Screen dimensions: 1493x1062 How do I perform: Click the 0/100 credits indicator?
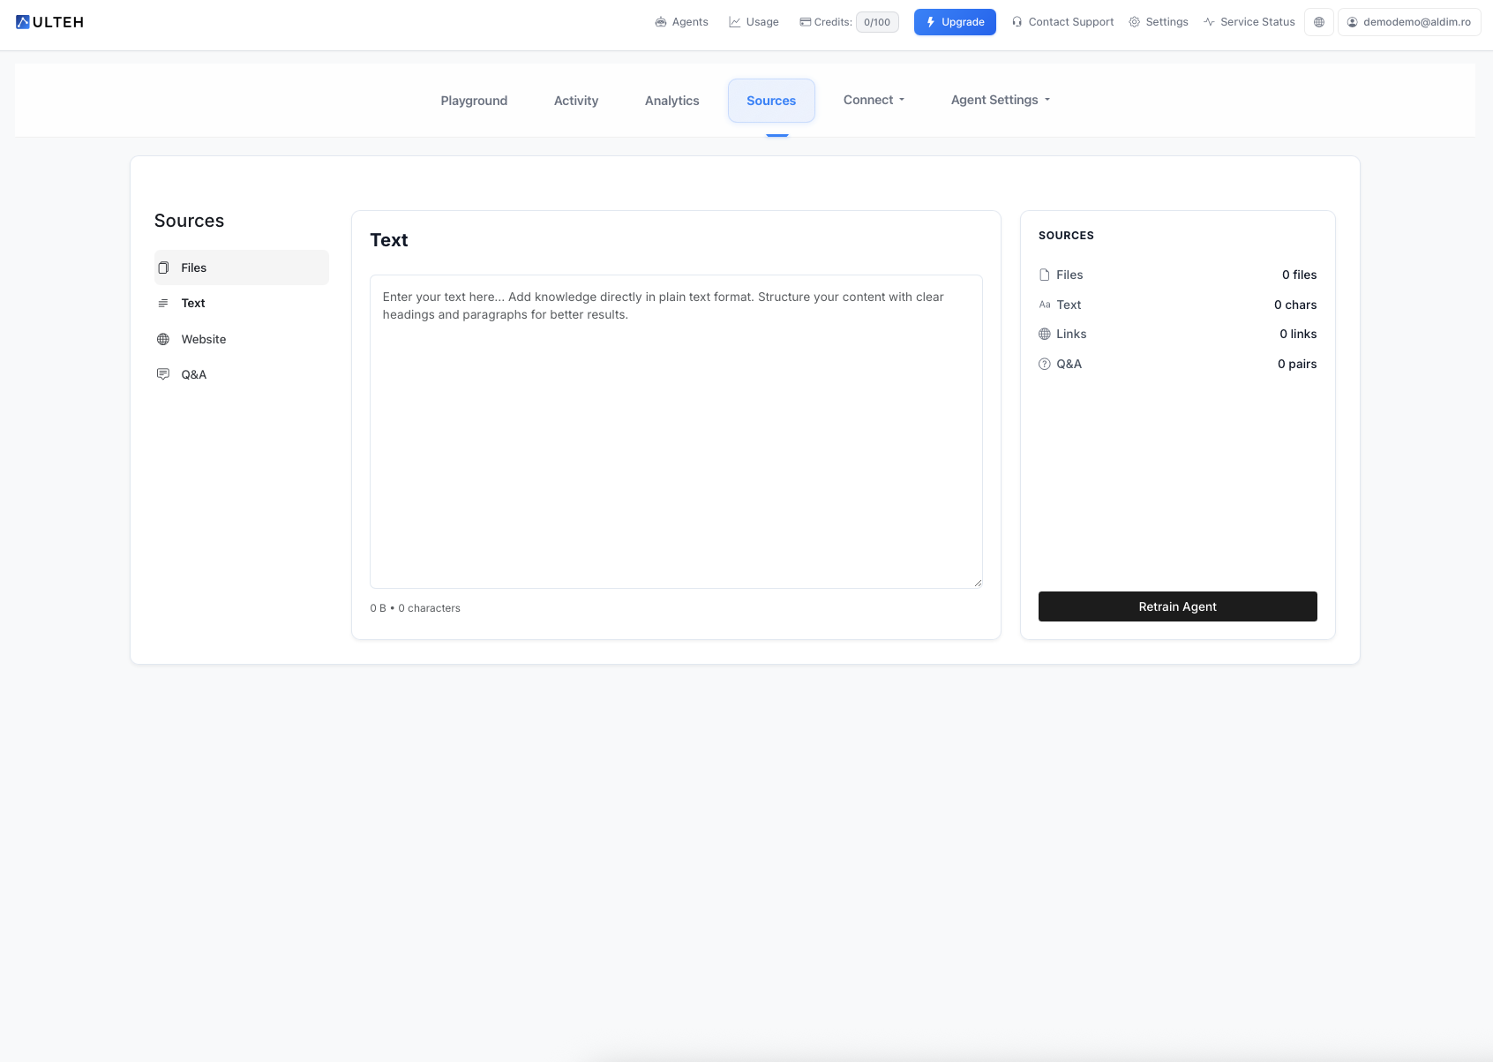tap(876, 21)
